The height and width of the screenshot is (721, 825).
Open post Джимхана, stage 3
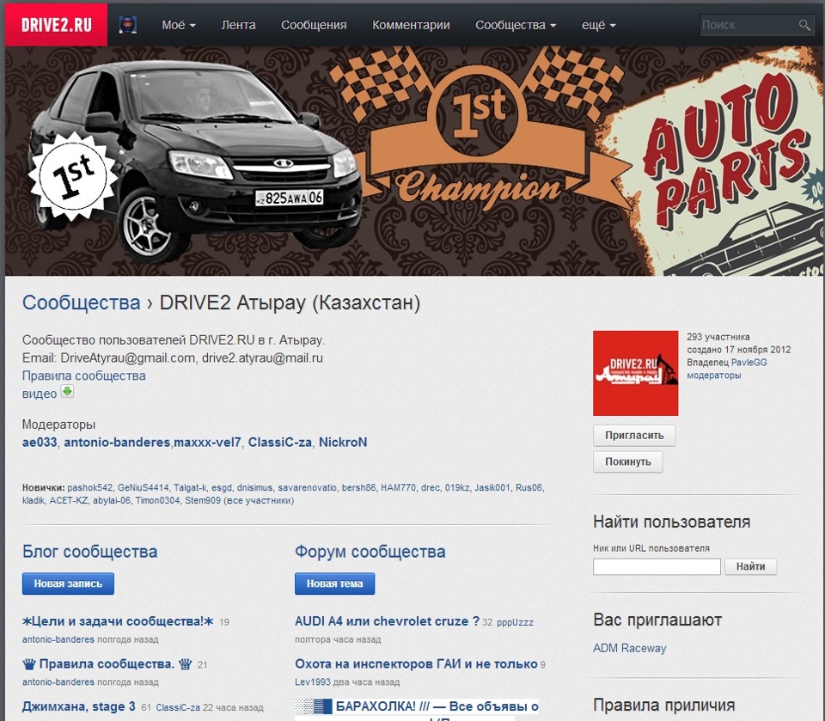pos(79,706)
